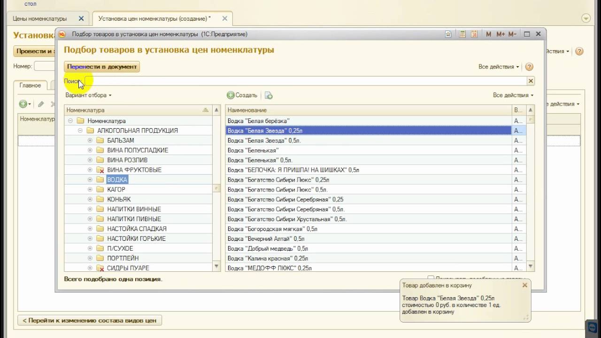Close the 'Цены номенклатуры' tab
The width and height of the screenshot is (601, 338).
(x=81, y=19)
